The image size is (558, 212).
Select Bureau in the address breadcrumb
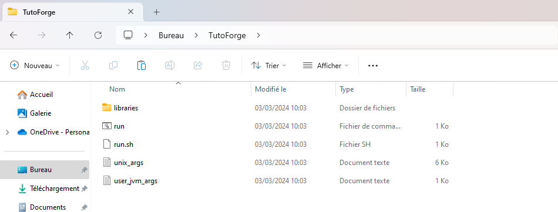point(171,35)
